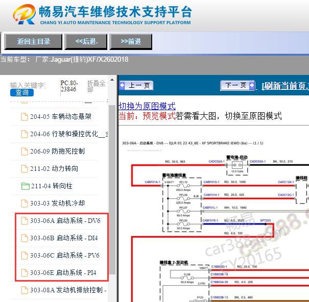Click the 返回主目录 button
This screenshot has height=302, width=309.
pyautogui.click(x=33, y=41)
